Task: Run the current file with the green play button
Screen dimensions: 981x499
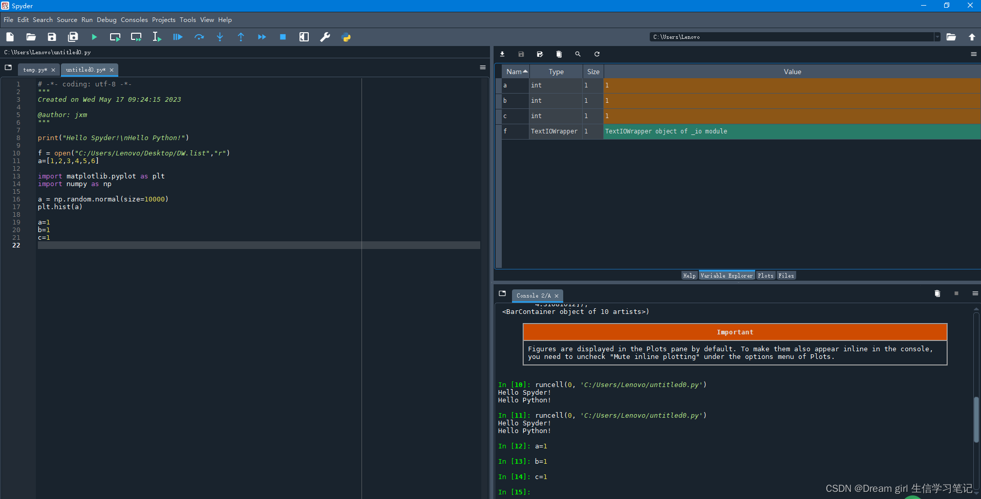Action: pos(94,37)
